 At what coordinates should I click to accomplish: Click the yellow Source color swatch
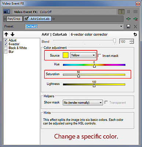point(66,55)
